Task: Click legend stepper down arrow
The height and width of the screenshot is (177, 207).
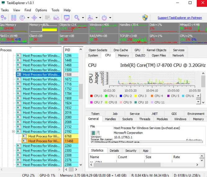Action: pos(198,102)
